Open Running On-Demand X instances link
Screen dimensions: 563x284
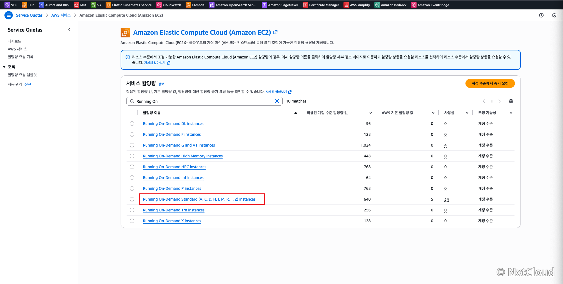[x=172, y=221]
